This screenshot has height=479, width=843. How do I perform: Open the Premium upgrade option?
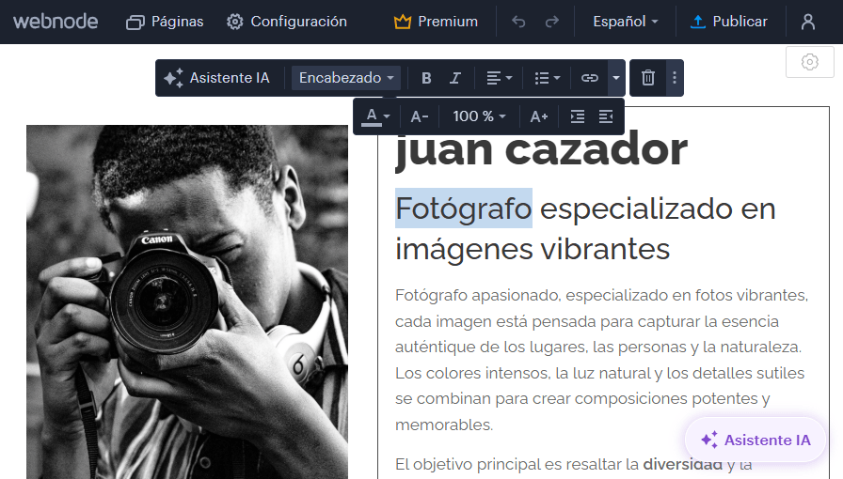[x=436, y=22]
